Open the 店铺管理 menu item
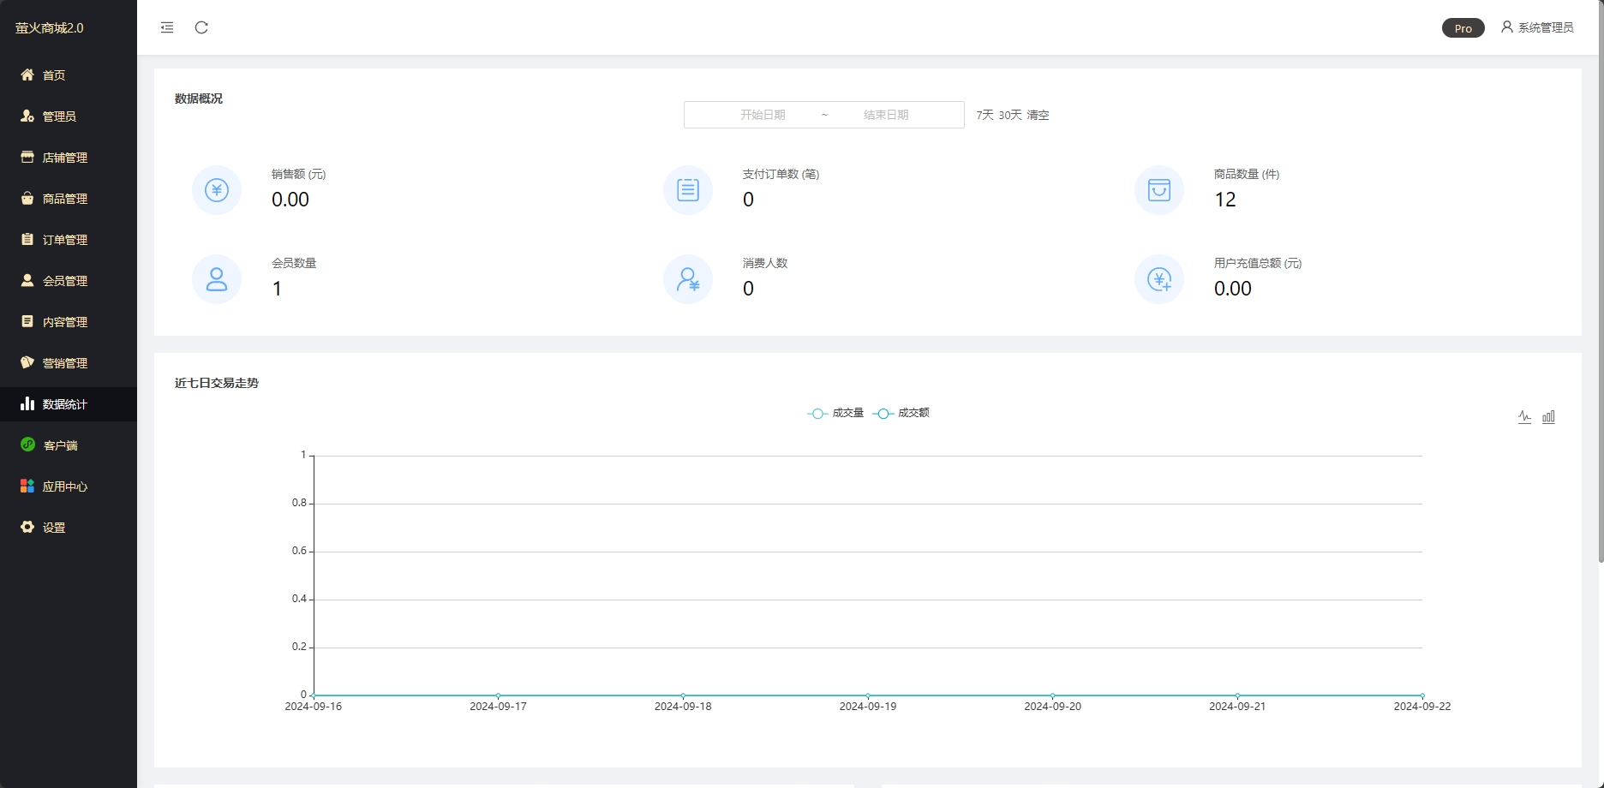The height and width of the screenshot is (788, 1604). tap(69, 158)
